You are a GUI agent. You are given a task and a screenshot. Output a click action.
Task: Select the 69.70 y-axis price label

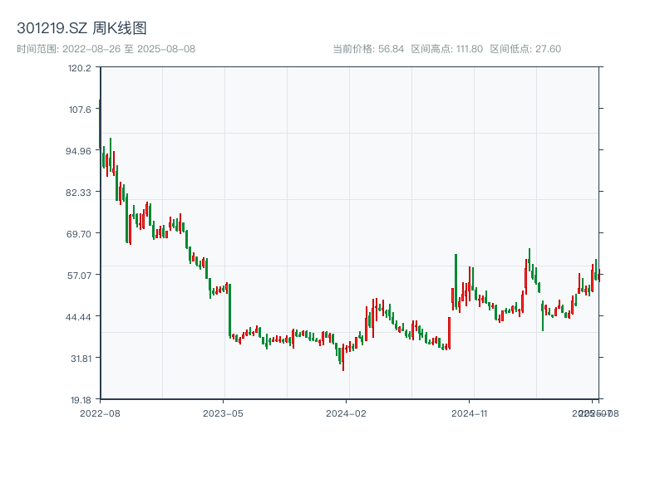click(x=79, y=234)
